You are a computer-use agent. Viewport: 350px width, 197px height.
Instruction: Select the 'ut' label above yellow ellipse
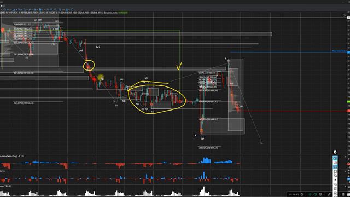[146, 78]
